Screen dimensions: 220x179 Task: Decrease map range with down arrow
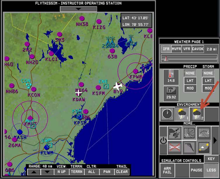[47, 172]
